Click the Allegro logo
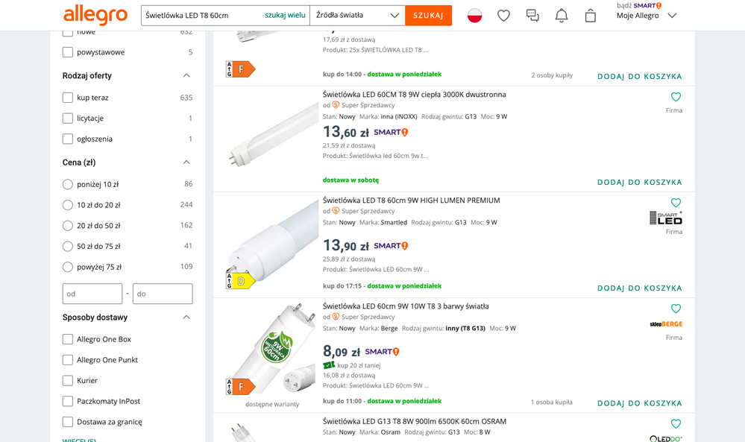745x442 pixels. point(95,15)
